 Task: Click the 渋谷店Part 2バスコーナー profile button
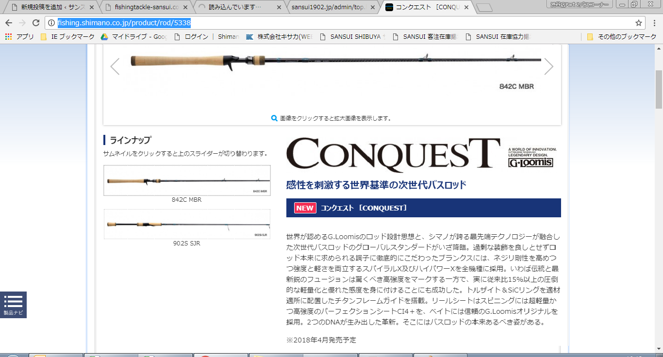[x=580, y=4]
